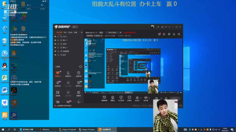The height and width of the screenshot is (132, 236).
Task: Open the 弹幕助手 tool in the toolbox
Action: coord(58,74)
